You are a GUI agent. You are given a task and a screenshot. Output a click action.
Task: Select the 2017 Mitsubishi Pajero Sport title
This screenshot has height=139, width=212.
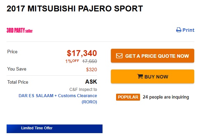click(x=75, y=9)
